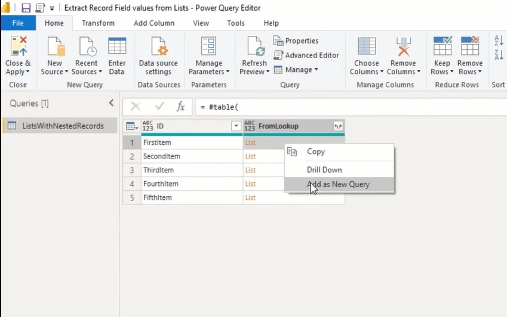This screenshot has height=317, width=507.
Task: Expand the FromLookup column with the arrows icon
Action: (x=338, y=126)
